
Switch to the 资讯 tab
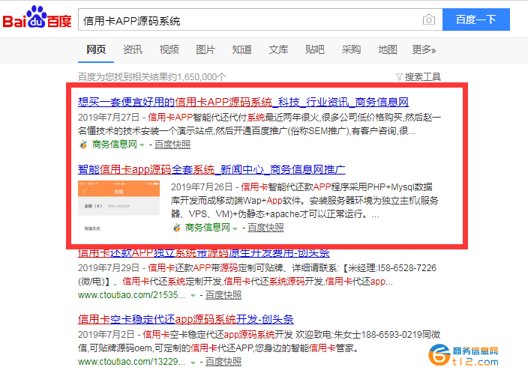pyautogui.click(x=133, y=49)
